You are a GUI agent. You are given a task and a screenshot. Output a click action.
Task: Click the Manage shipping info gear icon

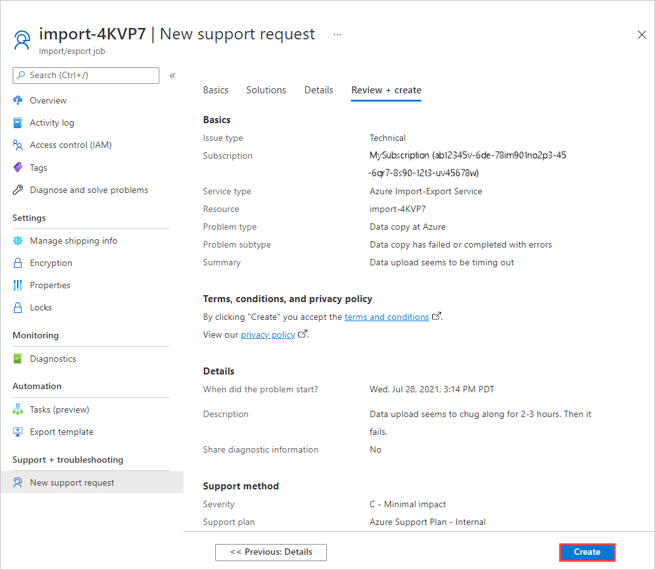tap(18, 241)
